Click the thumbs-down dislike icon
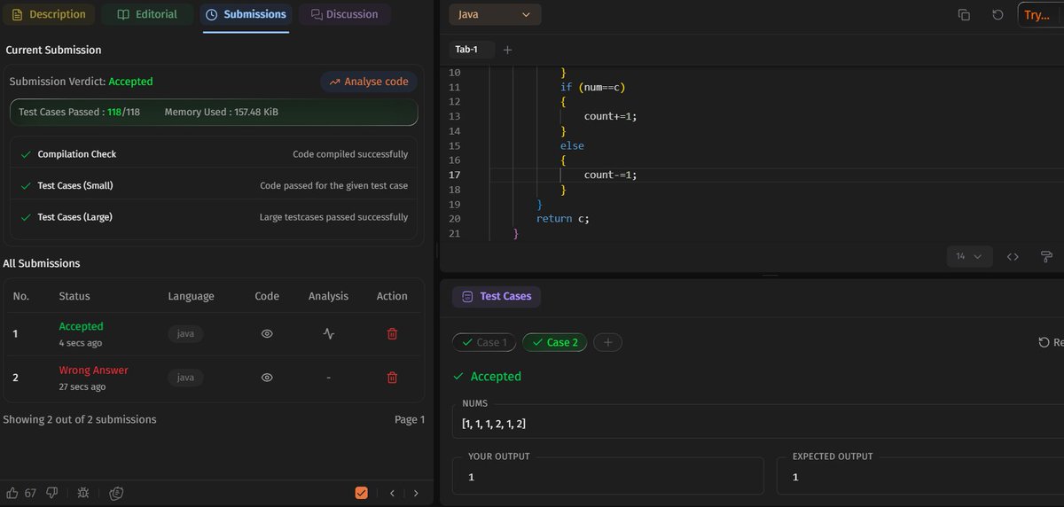Screen dimensions: 1064x507 [x=52, y=493]
